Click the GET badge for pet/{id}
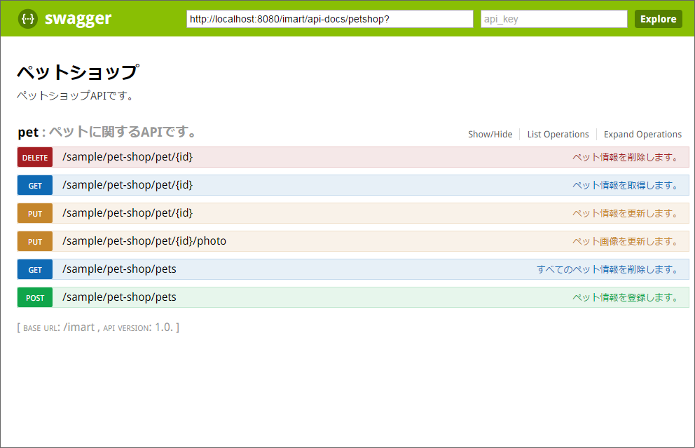The width and height of the screenshot is (695, 448). pyautogui.click(x=35, y=185)
